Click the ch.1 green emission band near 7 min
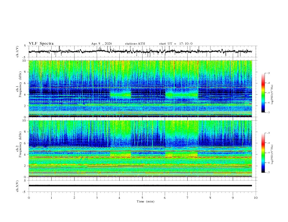The width and height of the screenshot is (288, 222). (x=182, y=95)
